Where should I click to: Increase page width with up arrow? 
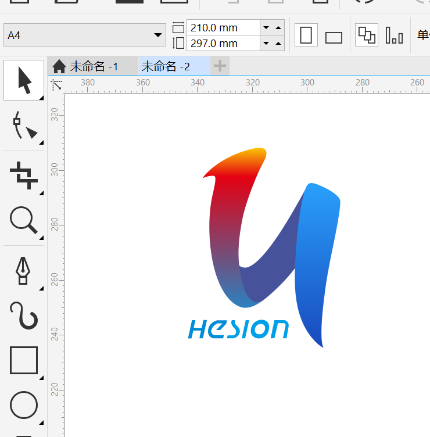[x=278, y=27]
